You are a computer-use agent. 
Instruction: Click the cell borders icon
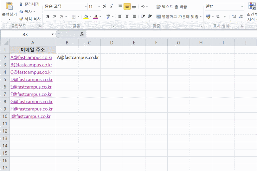pos(74,16)
